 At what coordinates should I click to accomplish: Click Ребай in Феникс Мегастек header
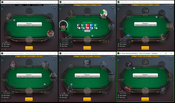3,56
